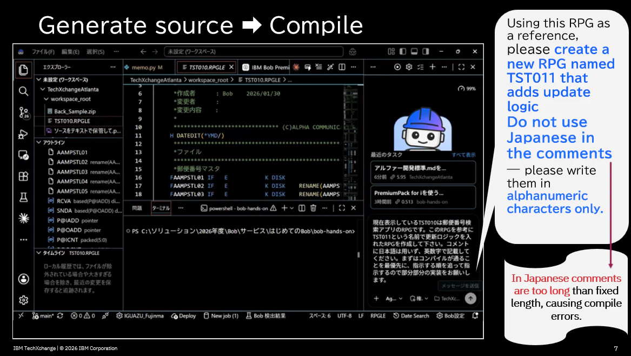
Task: Collapse the TechXchangeAtlanta folder
Action: [x=42, y=89]
